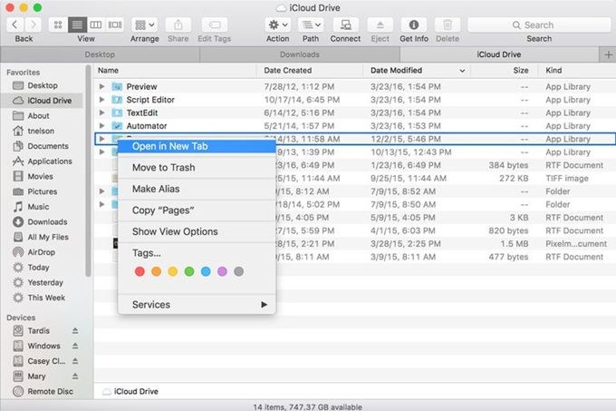
Task: Click the Connect to server icon
Action: point(345,24)
